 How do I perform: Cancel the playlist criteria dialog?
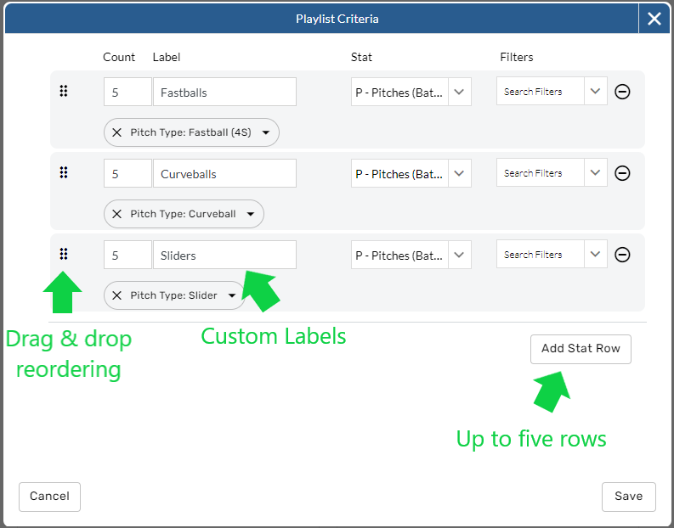click(49, 497)
